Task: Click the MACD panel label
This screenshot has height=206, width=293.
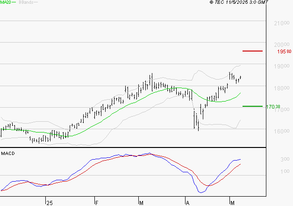Action: 8,154
